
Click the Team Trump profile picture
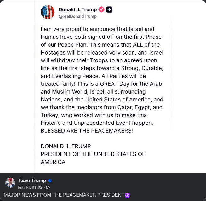[10, 183]
